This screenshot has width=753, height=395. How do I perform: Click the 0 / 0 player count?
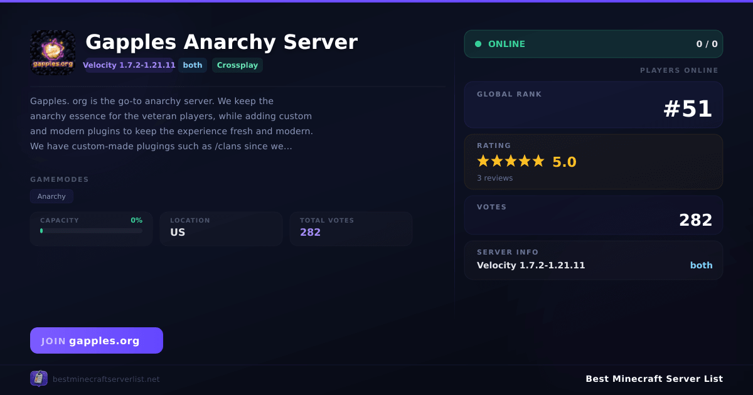707,44
